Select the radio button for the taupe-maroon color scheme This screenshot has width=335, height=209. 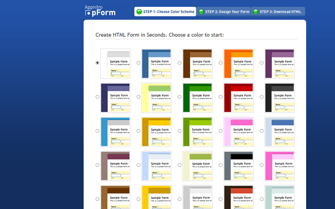click(x=98, y=165)
